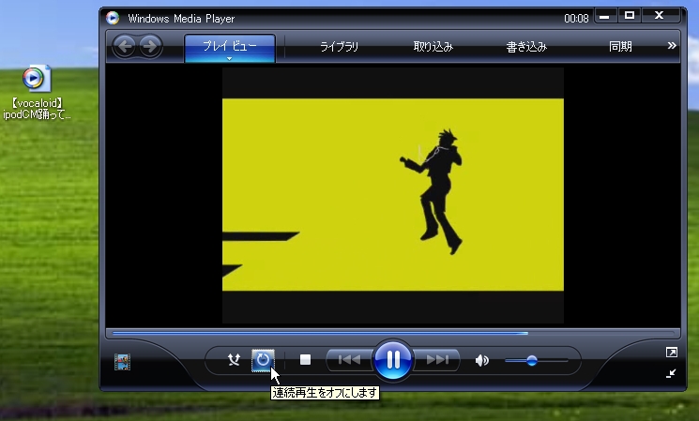
Task: Click the yellow video playback area
Action: click(393, 195)
